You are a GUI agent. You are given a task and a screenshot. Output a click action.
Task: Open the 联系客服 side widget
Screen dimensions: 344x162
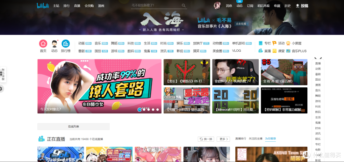point(3,74)
